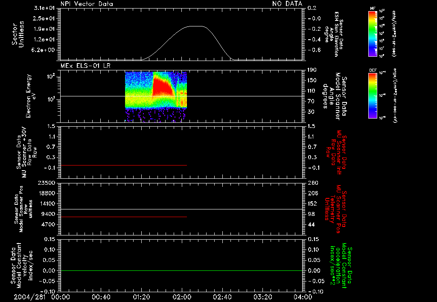Screen dimensions: 437x302
Task: Click the '02:00' time axis label
Action: [182, 297]
